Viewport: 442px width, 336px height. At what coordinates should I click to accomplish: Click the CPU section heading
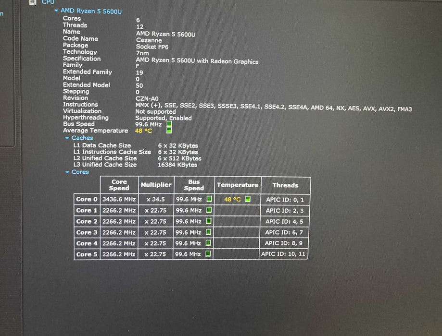[48, 2]
